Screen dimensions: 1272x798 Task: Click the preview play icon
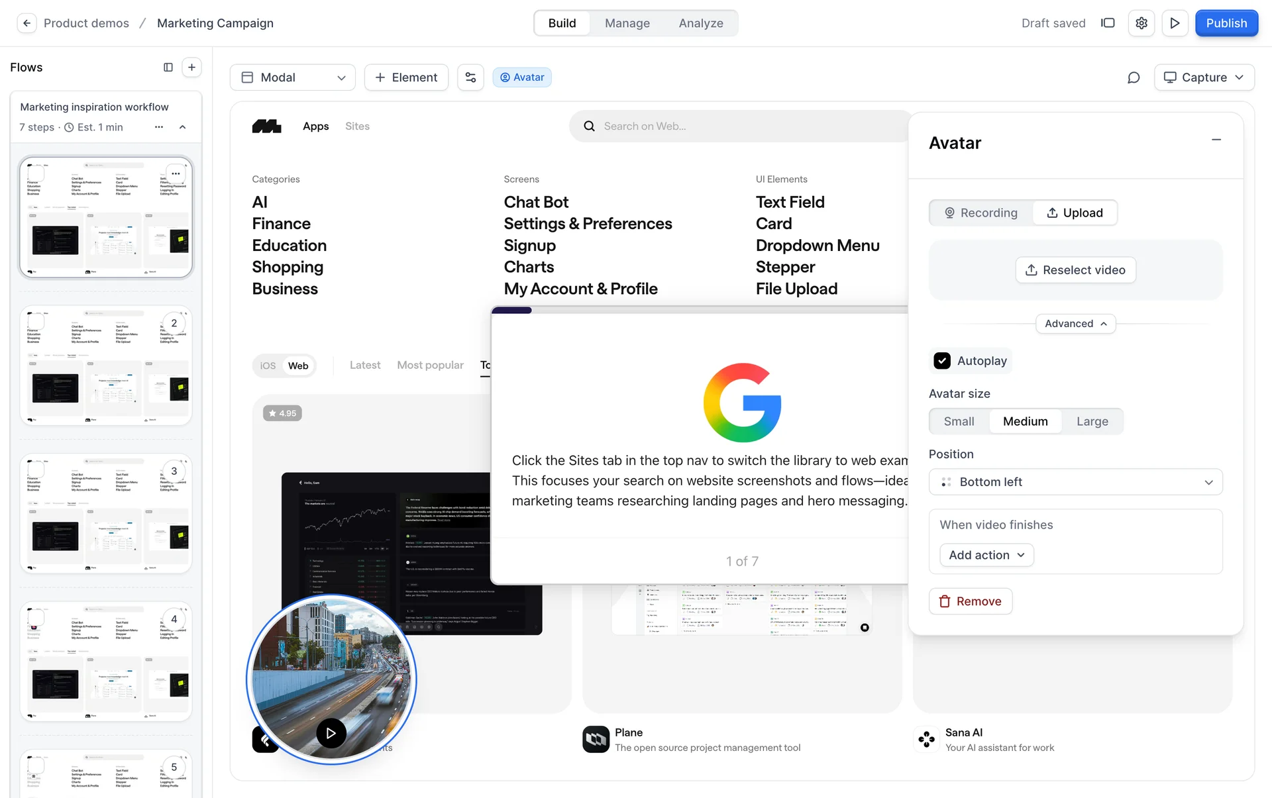(1175, 23)
